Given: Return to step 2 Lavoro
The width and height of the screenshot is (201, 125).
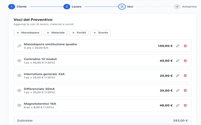Looking at the screenshot, I should [x=67, y=7].
